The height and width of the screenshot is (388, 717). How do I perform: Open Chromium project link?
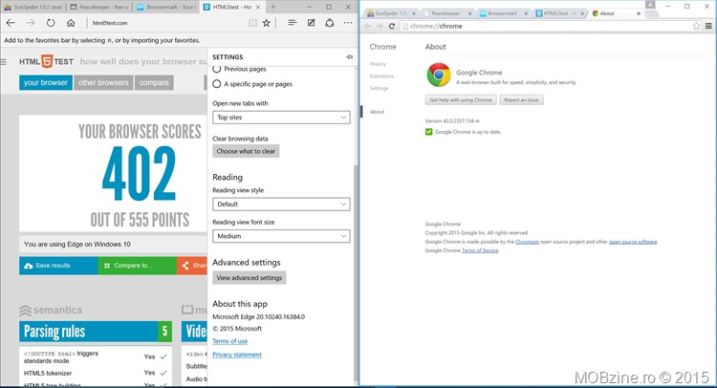coord(527,242)
